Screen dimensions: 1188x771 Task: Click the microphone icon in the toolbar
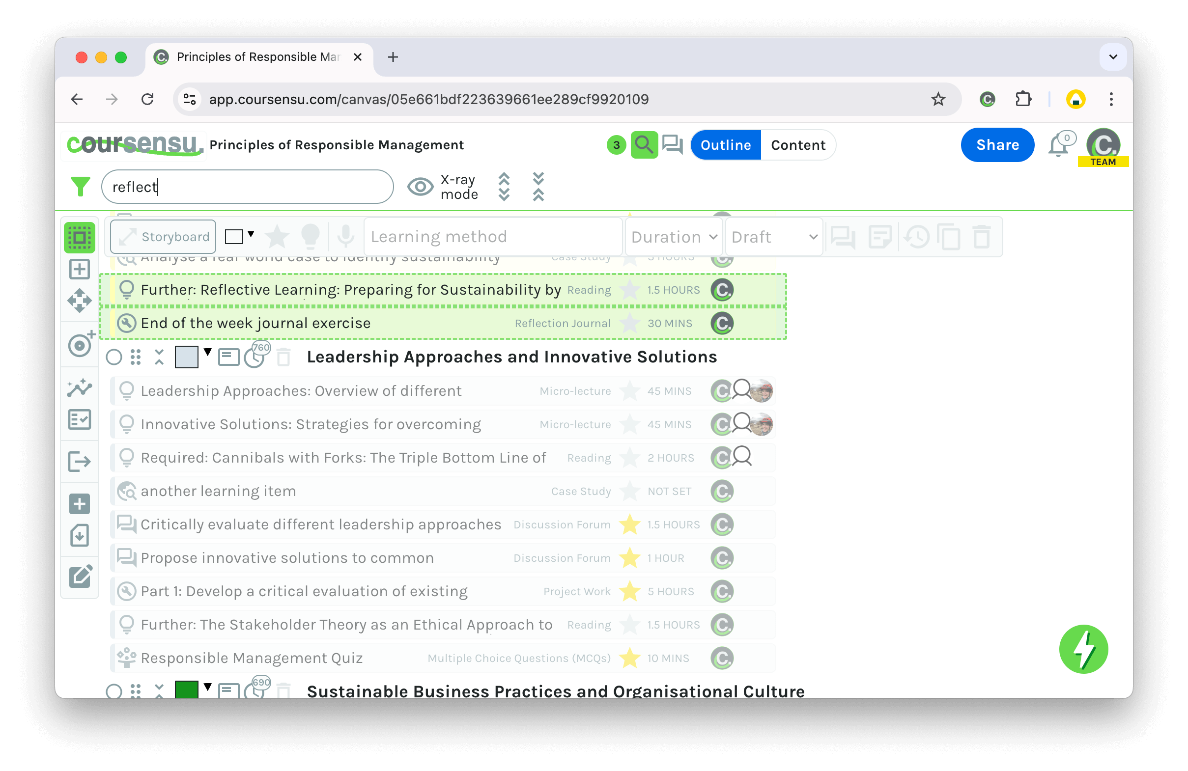click(x=345, y=237)
